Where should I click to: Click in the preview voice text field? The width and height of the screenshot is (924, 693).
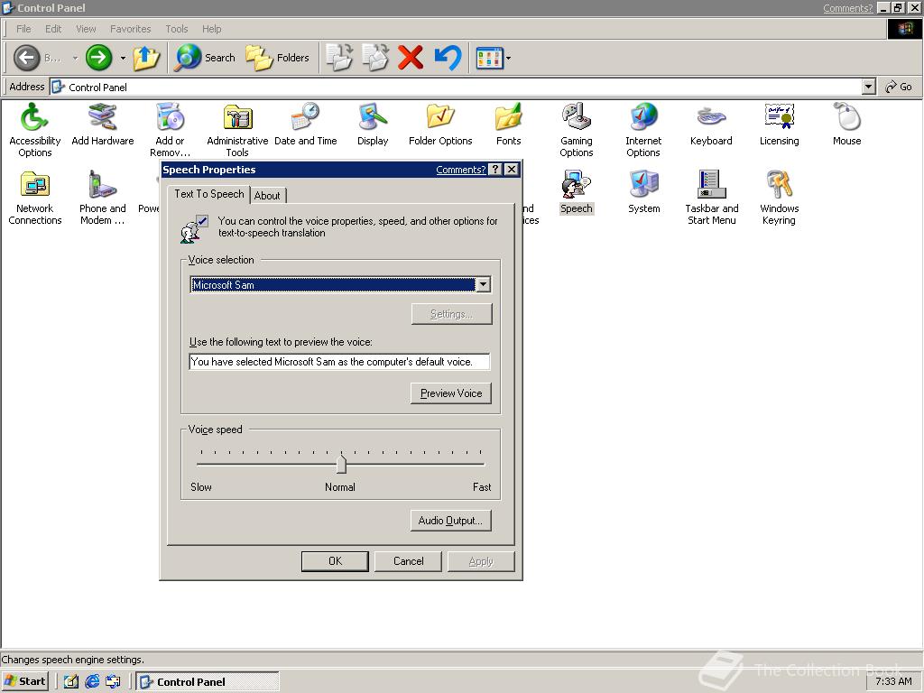click(x=339, y=362)
